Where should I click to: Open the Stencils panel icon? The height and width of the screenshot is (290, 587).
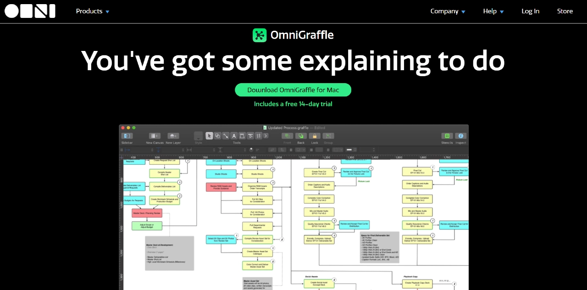pyautogui.click(x=447, y=136)
